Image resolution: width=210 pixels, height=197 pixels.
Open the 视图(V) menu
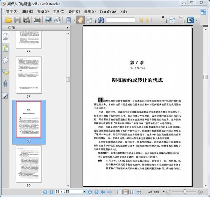pos(43,12)
